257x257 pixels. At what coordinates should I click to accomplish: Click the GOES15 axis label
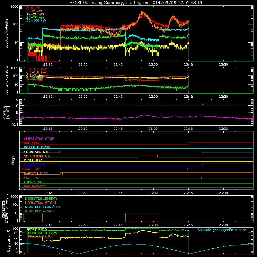[x=6, y=112]
